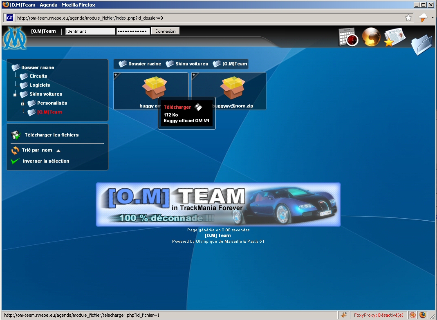Click "Buggy officiel OM V1" description text
This screenshot has height=320, width=437.
186,121
